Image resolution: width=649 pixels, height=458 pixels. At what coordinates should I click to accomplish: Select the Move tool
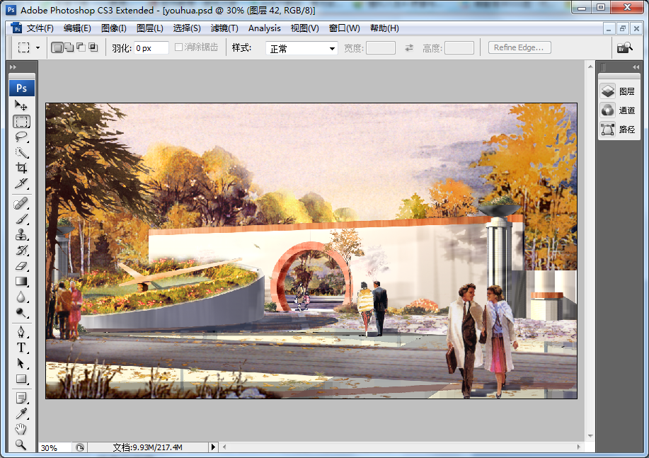[x=21, y=105]
